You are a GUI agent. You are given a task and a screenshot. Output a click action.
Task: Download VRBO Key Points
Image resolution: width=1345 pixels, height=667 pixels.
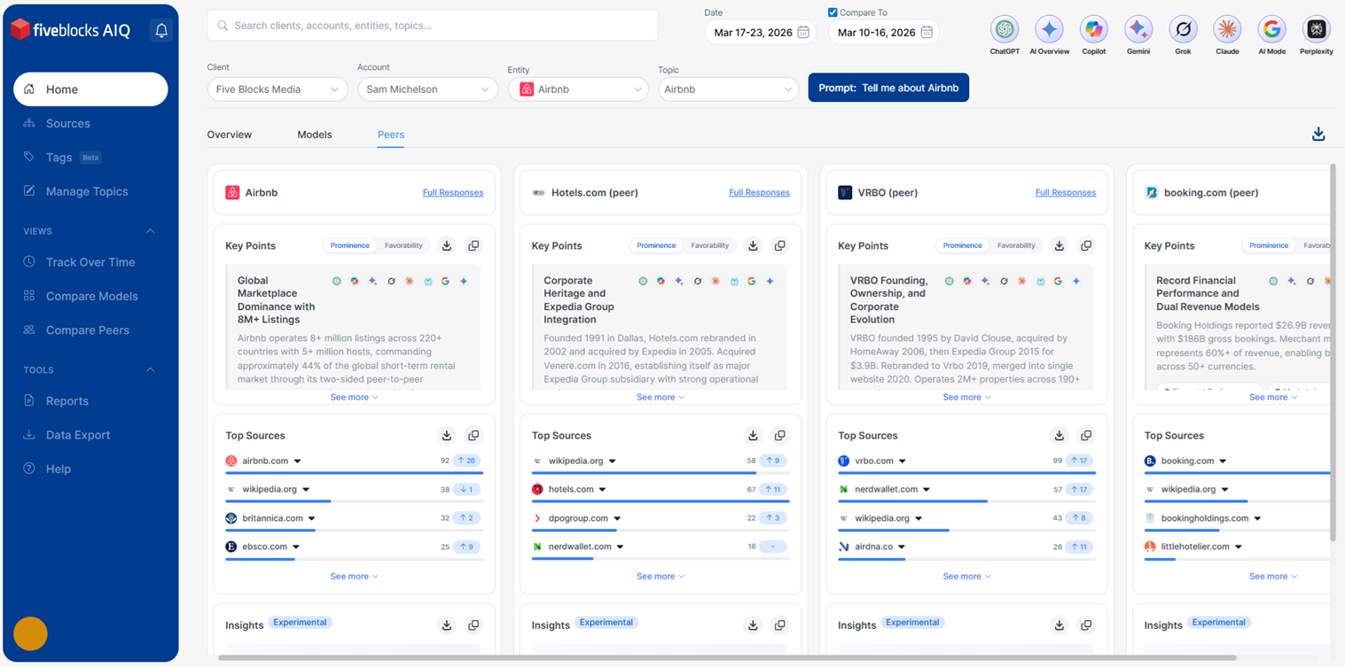coord(1060,245)
